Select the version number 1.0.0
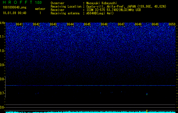The width and height of the screenshot is (178, 113). click(38, 2)
